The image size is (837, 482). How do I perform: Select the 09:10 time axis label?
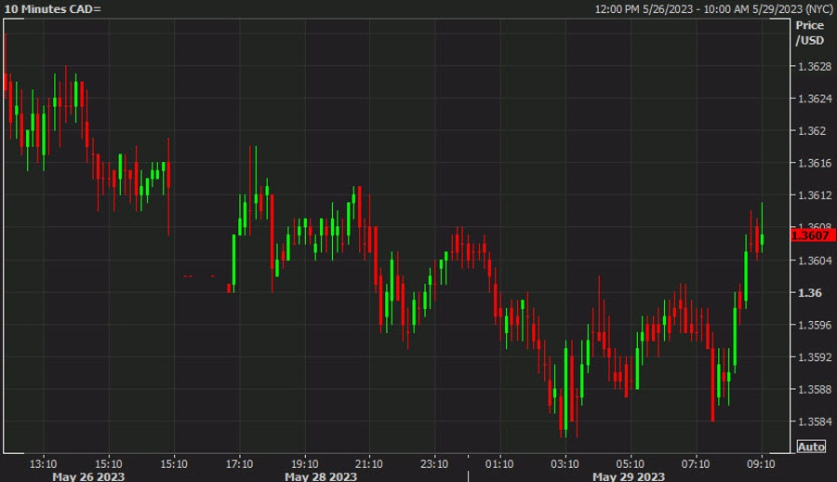tap(761, 462)
